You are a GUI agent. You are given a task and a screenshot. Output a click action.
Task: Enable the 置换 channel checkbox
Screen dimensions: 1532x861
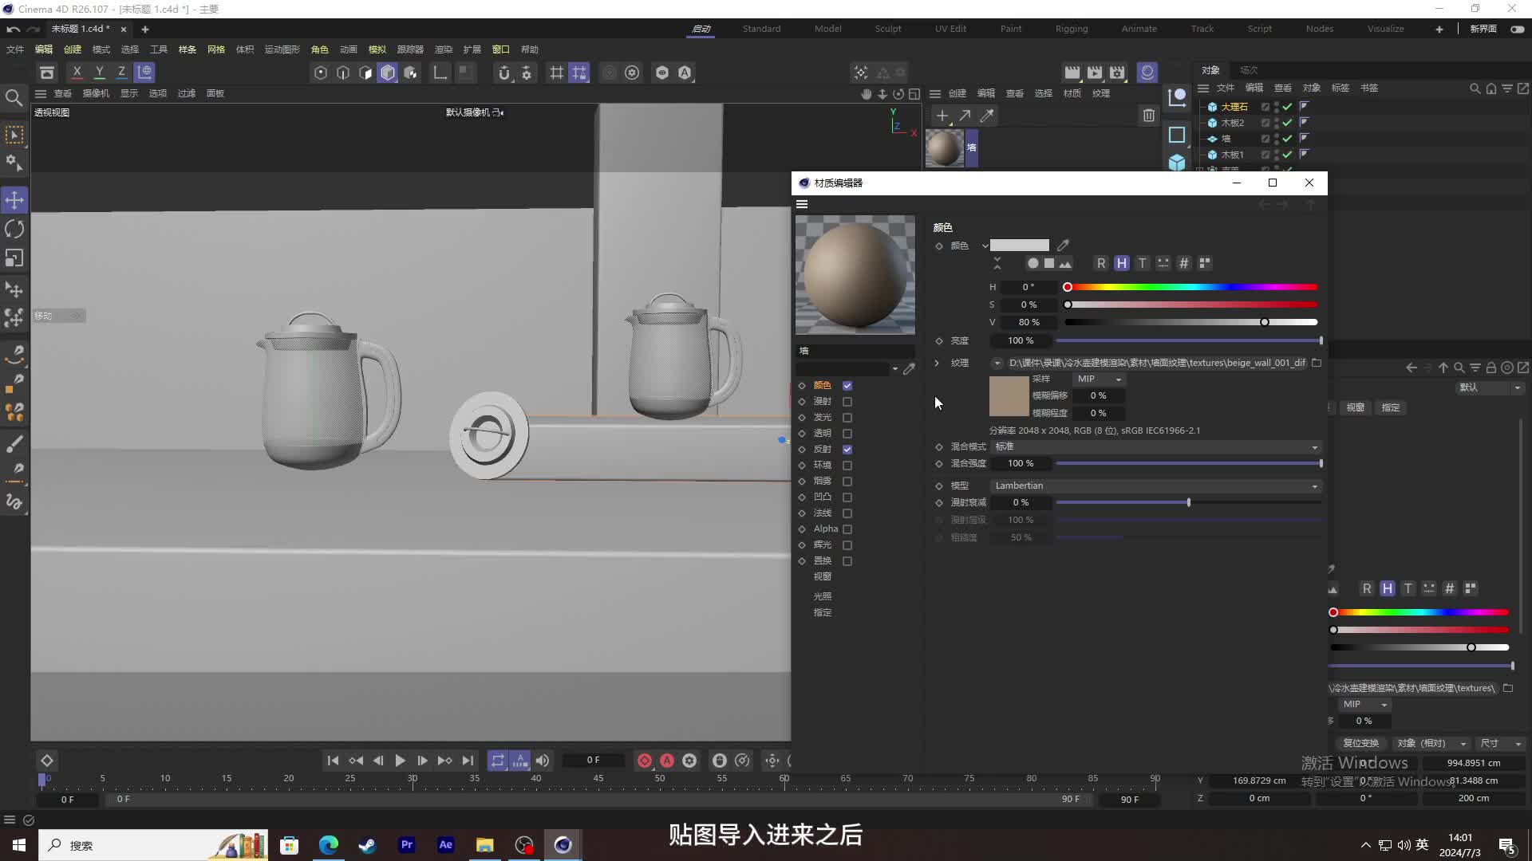tap(847, 561)
